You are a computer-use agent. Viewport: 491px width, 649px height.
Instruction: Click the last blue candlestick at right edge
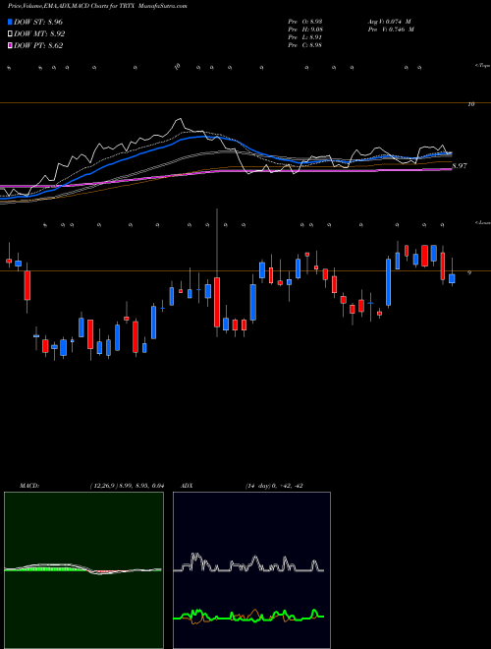click(x=452, y=278)
